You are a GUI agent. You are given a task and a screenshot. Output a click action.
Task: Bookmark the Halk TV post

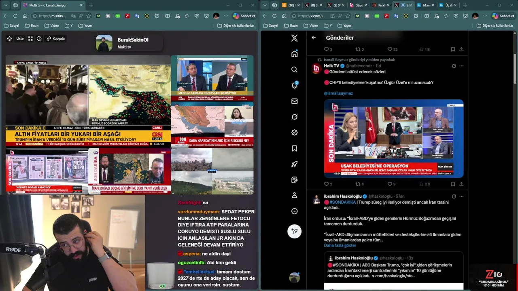click(x=453, y=184)
